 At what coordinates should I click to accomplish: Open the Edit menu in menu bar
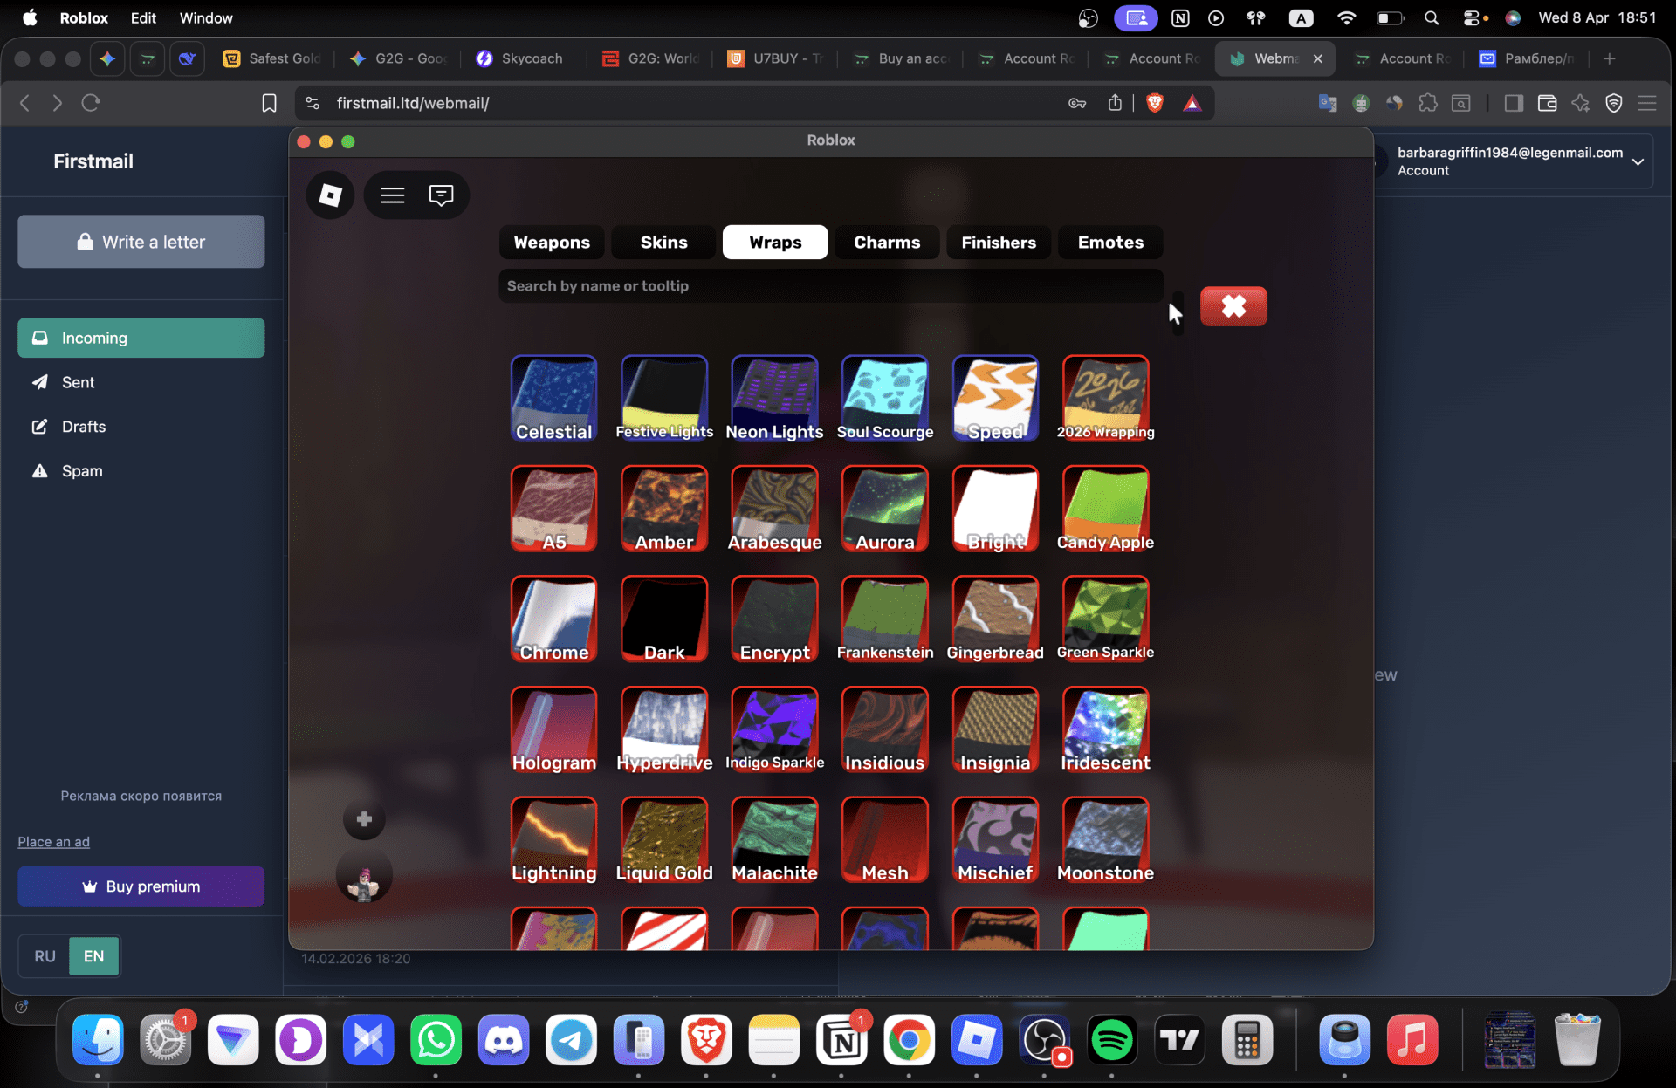tap(143, 17)
